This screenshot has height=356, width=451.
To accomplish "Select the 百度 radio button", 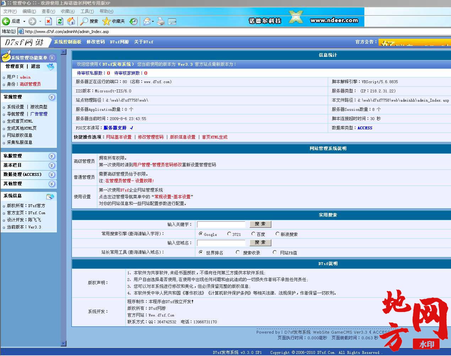I will point(253,234).
